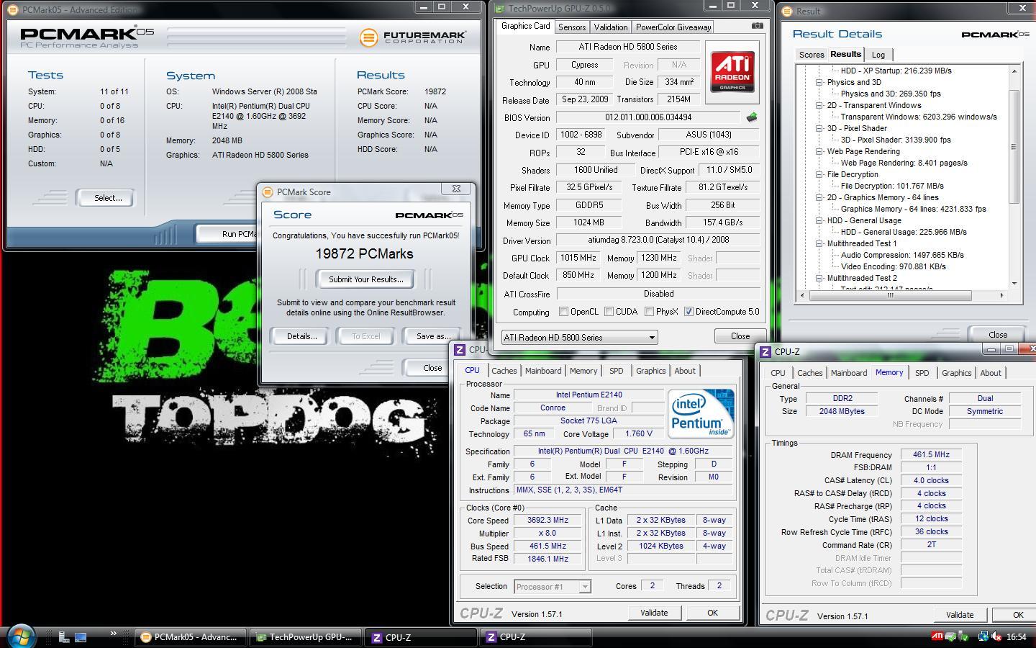The image size is (1036, 648).
Task: Click the scroll down arrow in Result Details
Action: 1014,283
